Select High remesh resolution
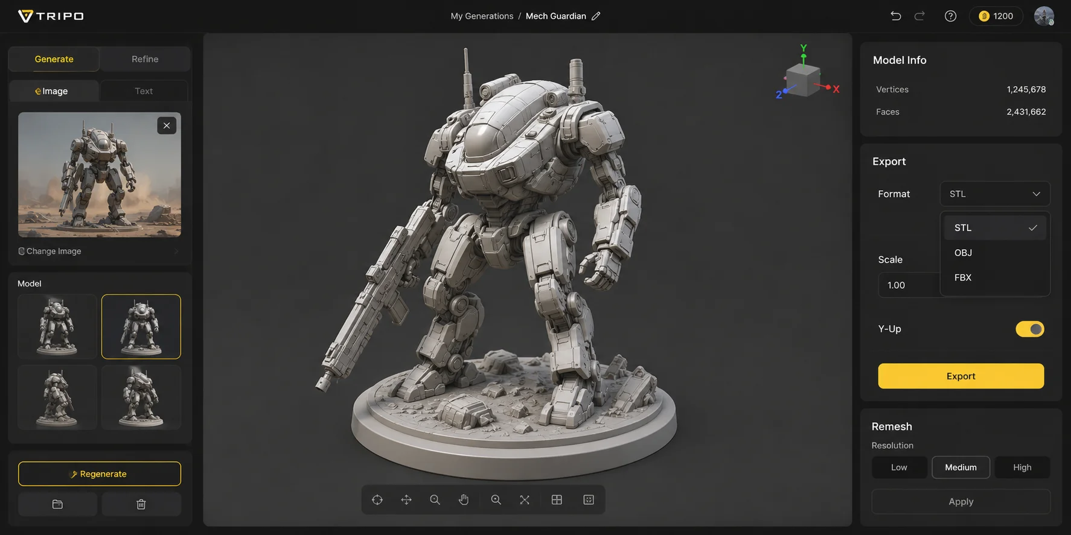This screenshot has height=535, width=1071. (1022, 467)
